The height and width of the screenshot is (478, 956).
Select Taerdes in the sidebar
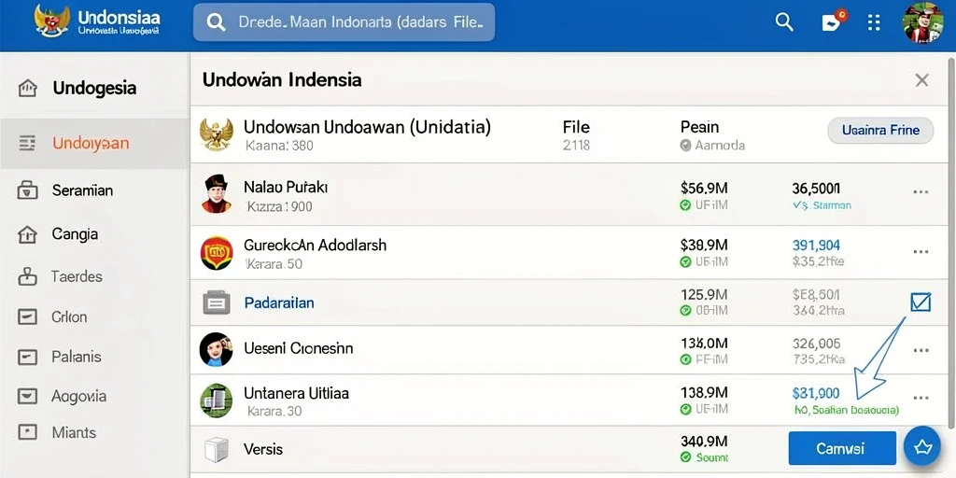(x=77, y=276)
